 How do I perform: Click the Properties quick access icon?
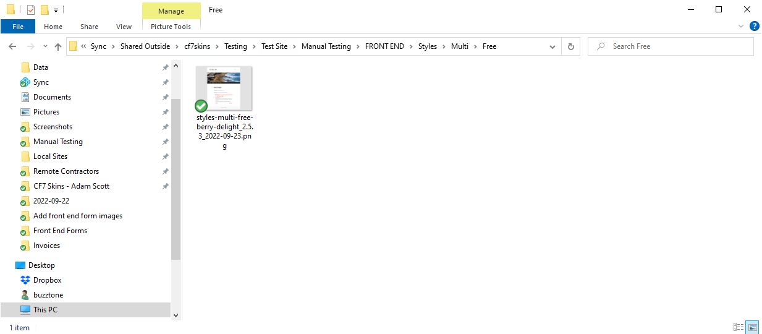point(30,10)
